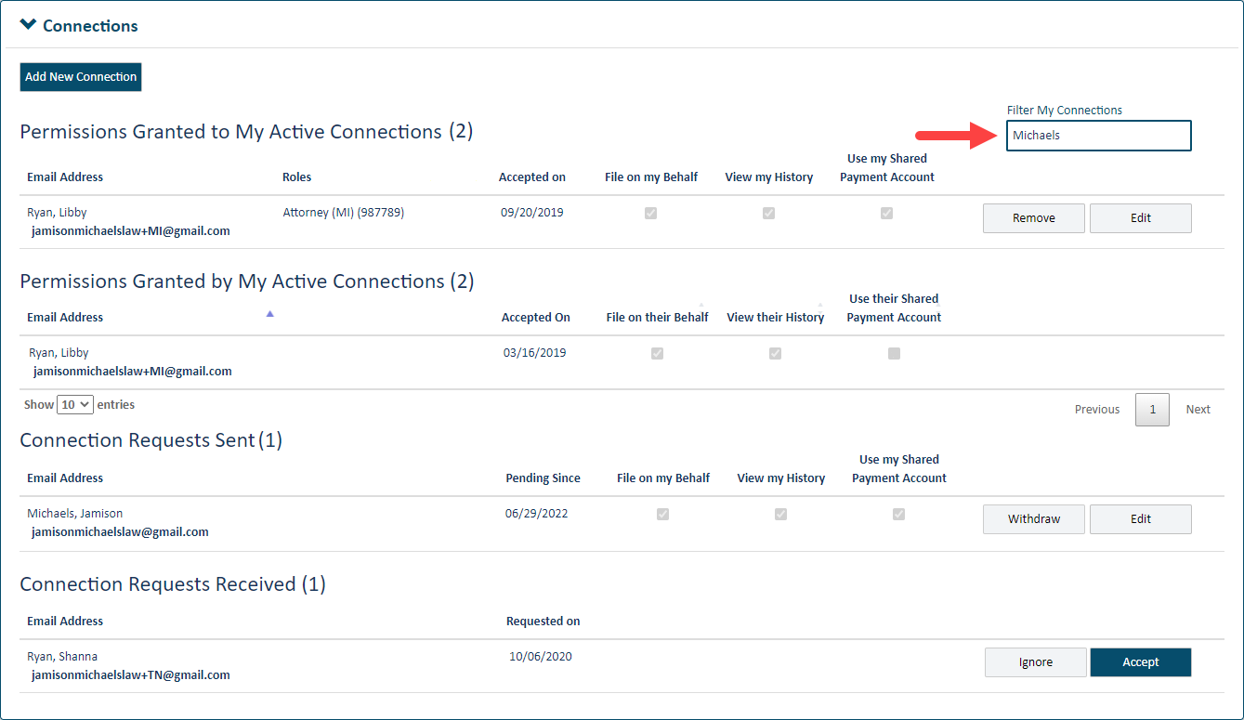Toggle Use their Shared Payment Account checkbox
The width and height of the screenshot is (1244, 720).
(894, 353)
